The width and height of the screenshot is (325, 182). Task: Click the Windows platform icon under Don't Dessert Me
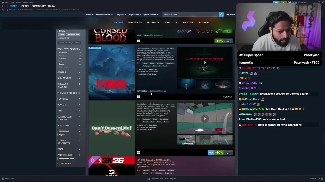tap(138, 153)
